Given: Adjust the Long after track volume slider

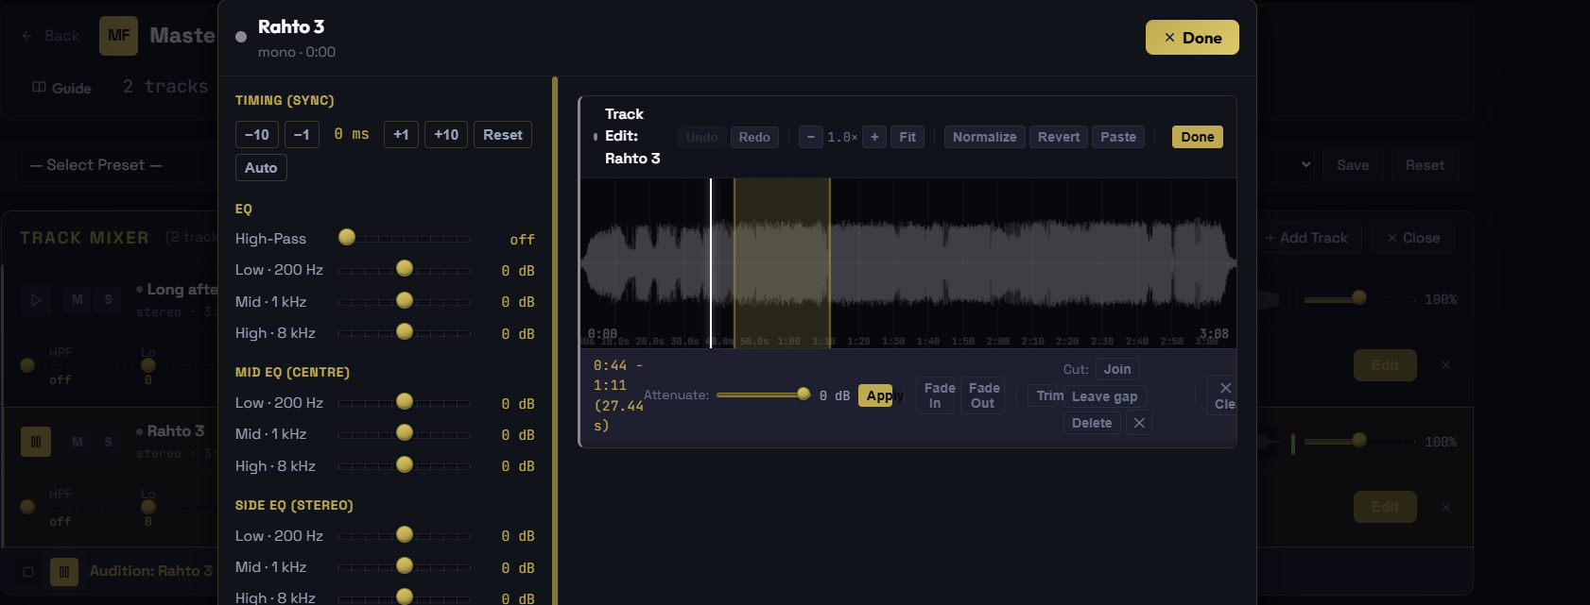Looking at the screenshot, I should click(1359, 299).
